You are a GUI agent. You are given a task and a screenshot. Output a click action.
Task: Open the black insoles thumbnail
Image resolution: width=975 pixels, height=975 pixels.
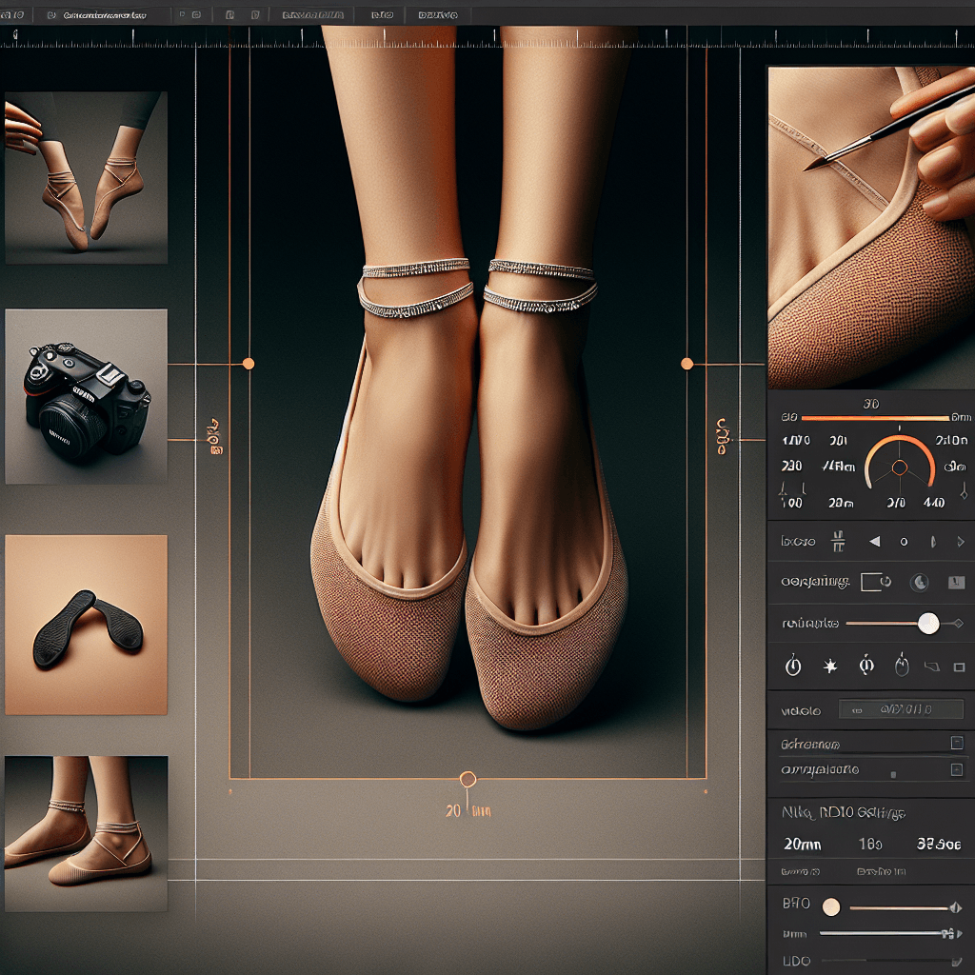pyautogui.click(x=87, y=625)
